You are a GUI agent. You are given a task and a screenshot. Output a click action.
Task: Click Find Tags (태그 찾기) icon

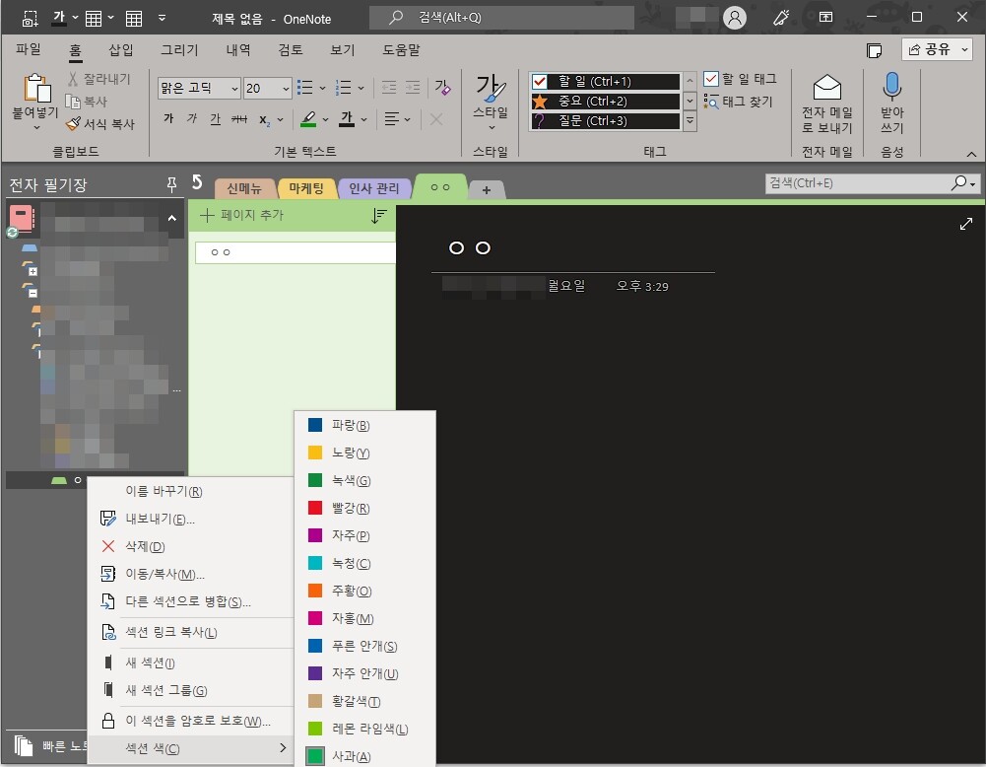[711, 102]
